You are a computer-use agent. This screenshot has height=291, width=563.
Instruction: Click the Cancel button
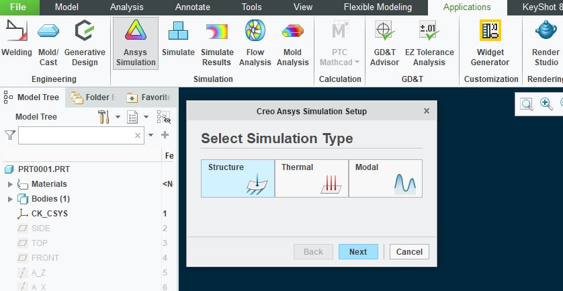(x=409, y=252)
